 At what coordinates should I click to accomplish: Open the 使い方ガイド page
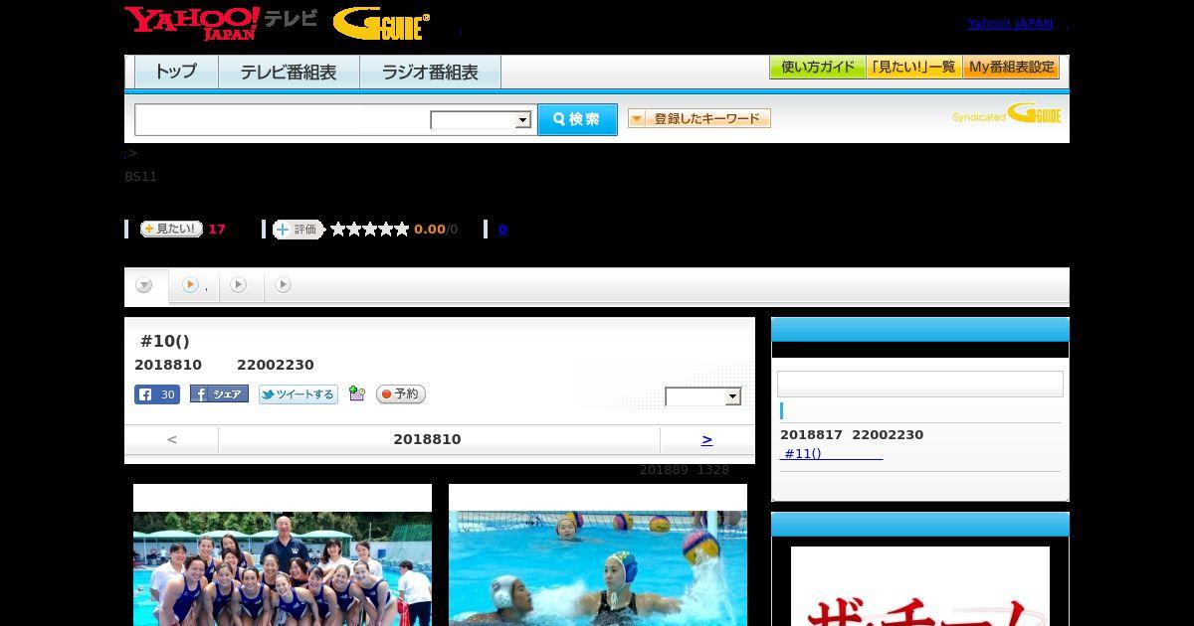click(817, 68)
